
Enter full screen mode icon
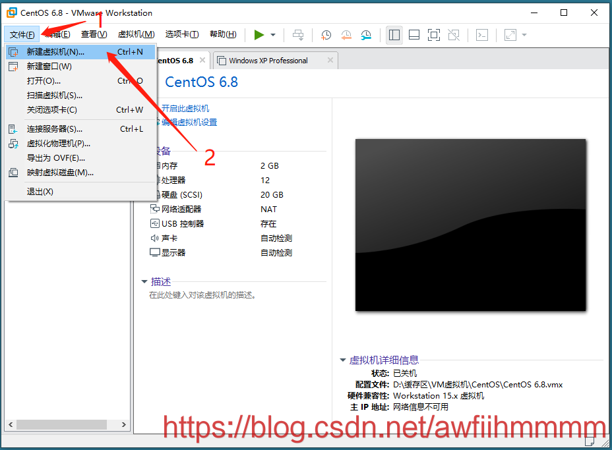point(434,35)
